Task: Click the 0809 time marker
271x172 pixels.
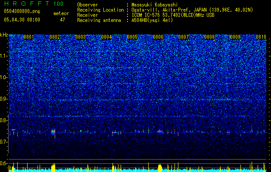Action: (x=235, y=37)
